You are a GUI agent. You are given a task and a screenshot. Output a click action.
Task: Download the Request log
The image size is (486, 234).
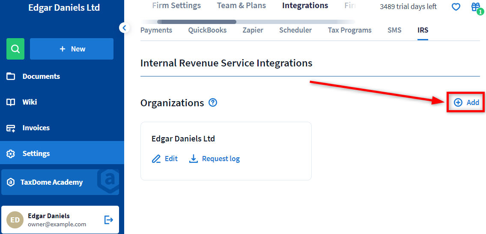pos(214,159)
